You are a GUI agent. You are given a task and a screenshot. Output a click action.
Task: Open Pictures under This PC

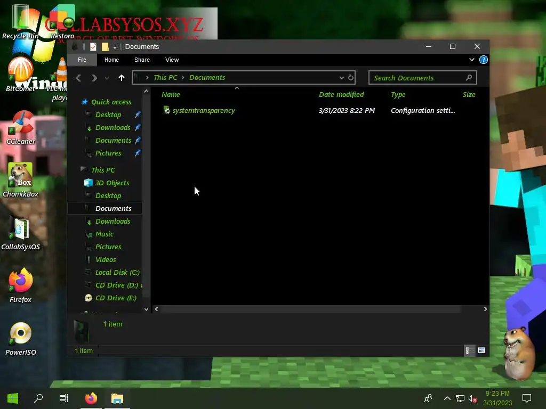point(108,247)
